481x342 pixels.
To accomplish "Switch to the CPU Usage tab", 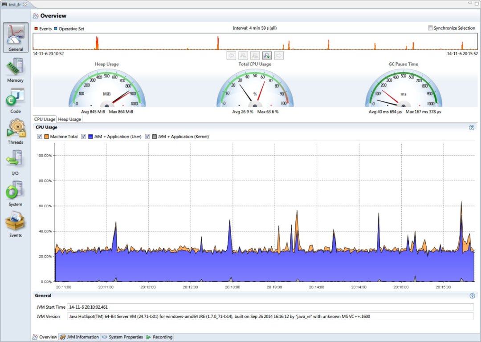I will [x=45, y=119].
